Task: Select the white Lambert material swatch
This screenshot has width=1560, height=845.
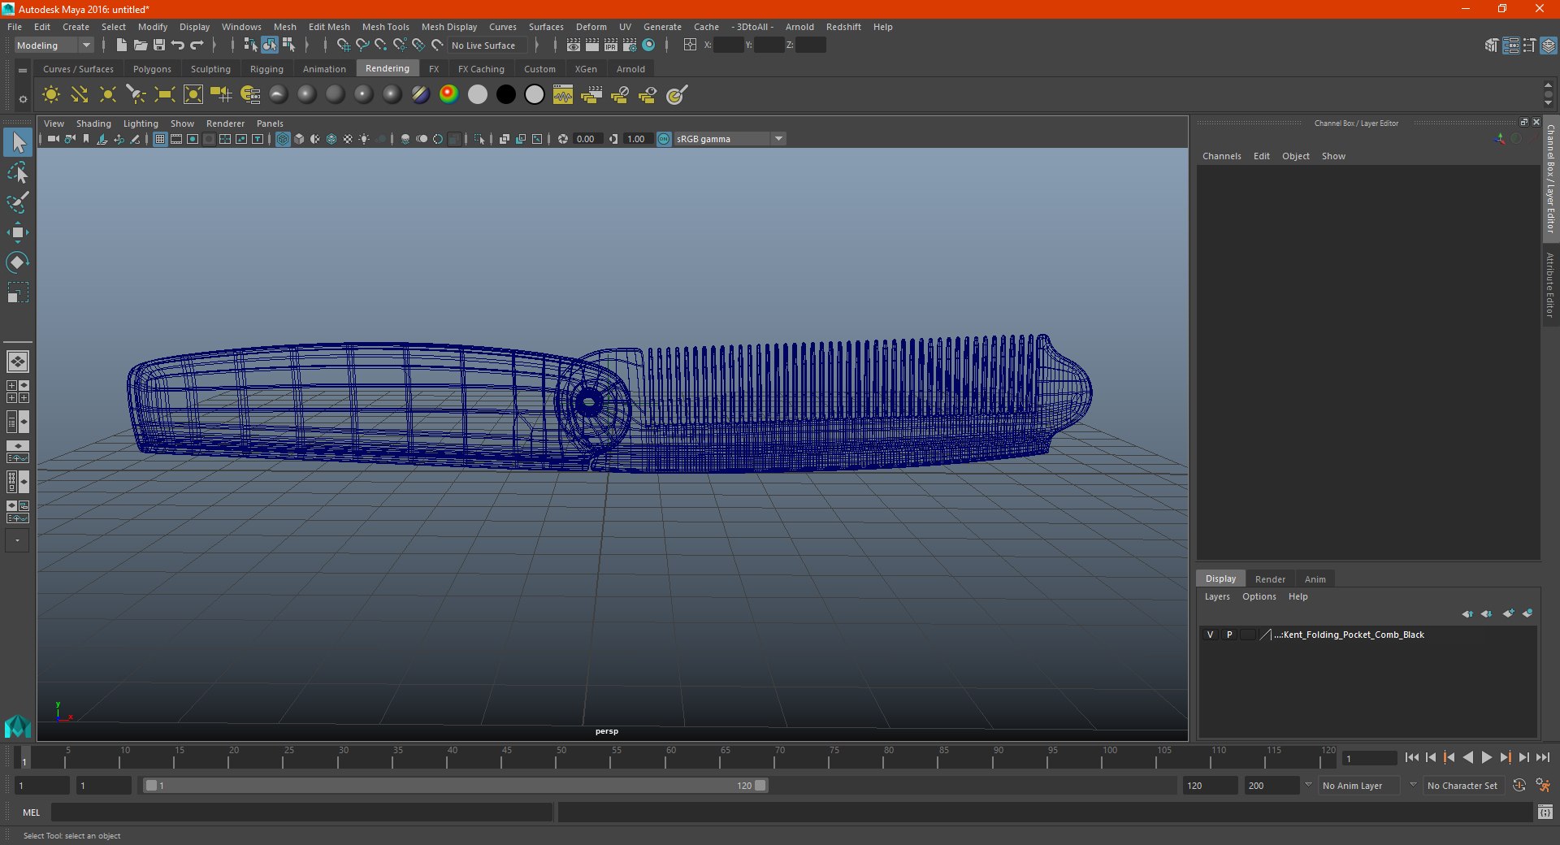Action: 478,95
